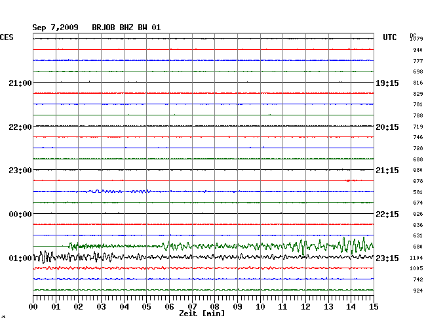426x324 pixels.
Task: Click the DC value 746
Action: click(418, 137)
